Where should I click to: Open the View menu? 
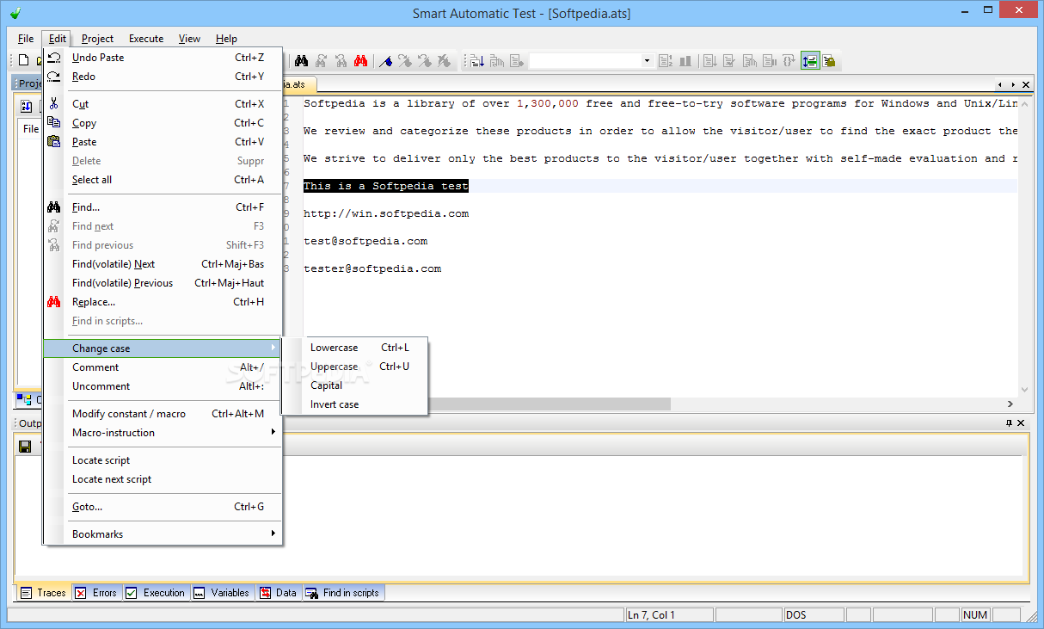(189, 39)
